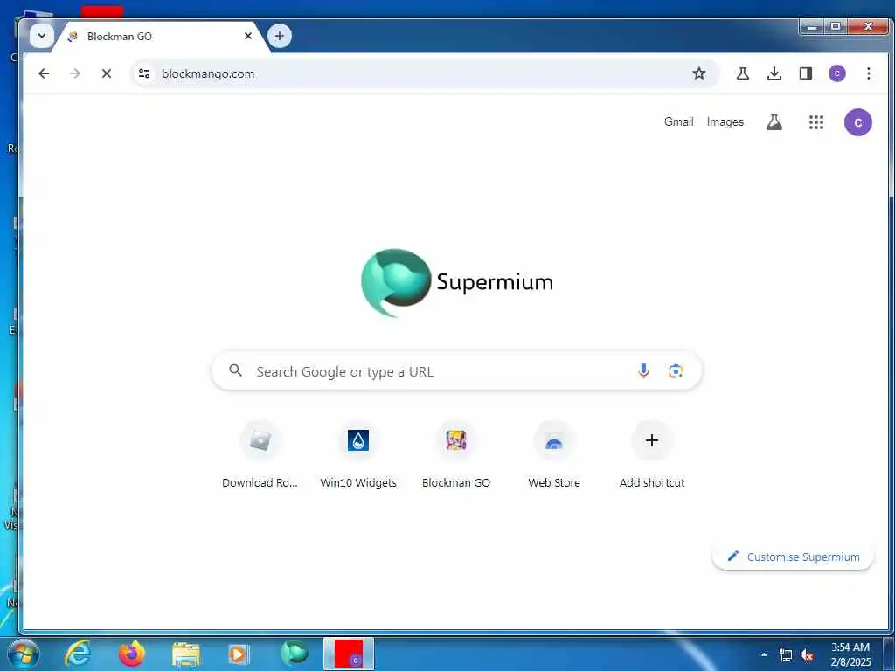Show hidden tray icons arrow
This screenshot has height=671, width=895.
[x=764, y=655]
